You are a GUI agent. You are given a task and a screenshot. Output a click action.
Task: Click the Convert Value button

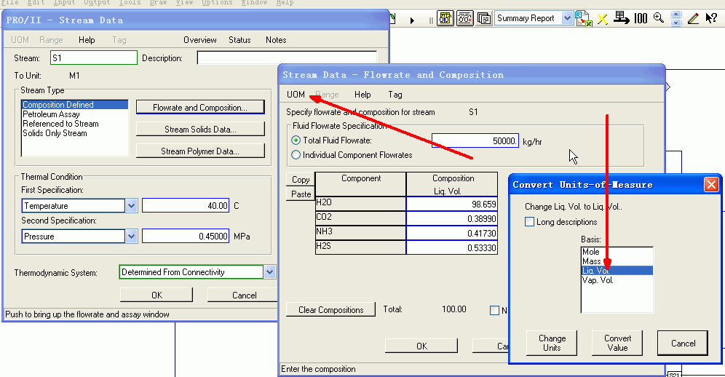pyautogui.click(x=617, y=343)
